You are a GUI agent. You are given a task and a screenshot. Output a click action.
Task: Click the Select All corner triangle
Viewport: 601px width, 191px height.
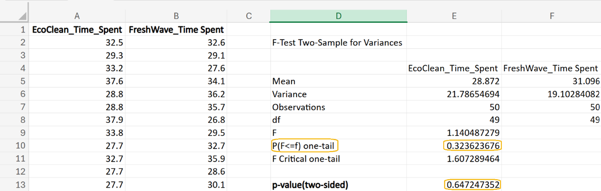(x=21, y=16)
